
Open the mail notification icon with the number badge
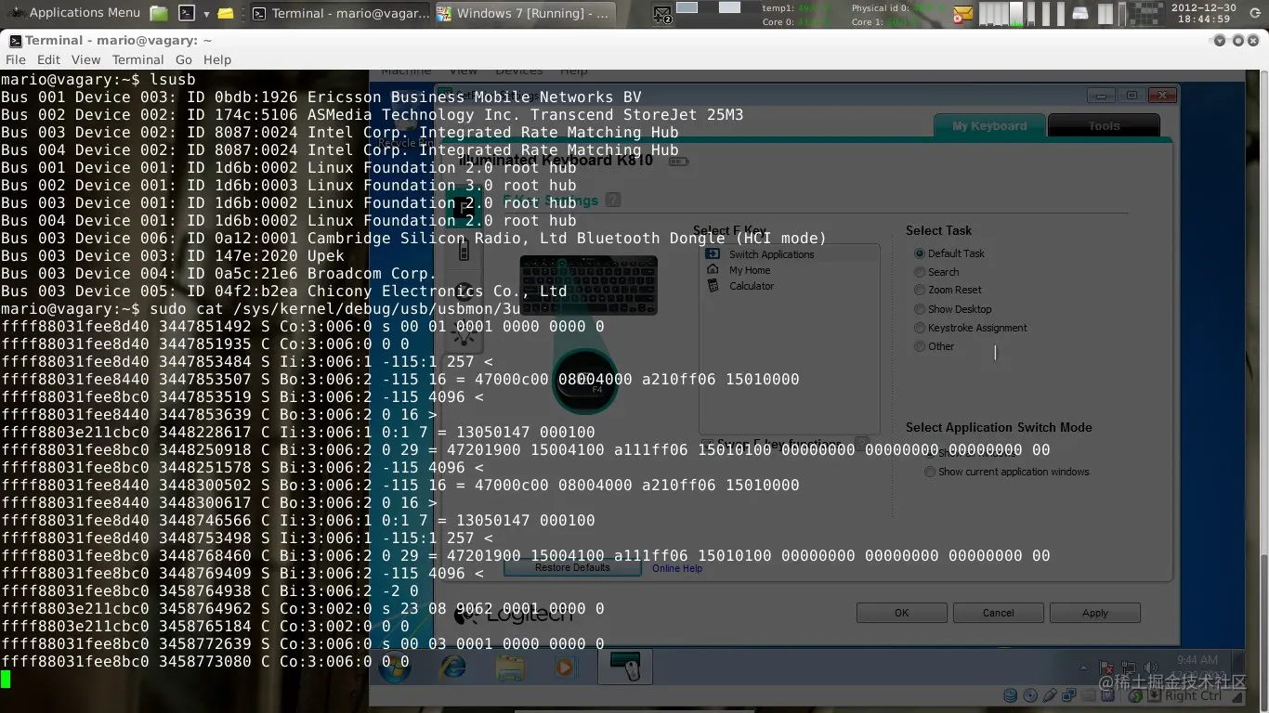[662, 14]
